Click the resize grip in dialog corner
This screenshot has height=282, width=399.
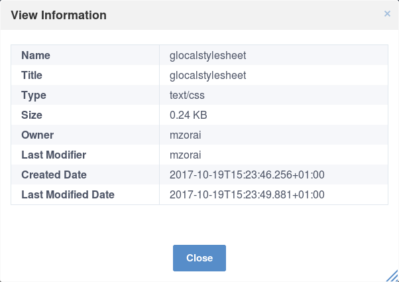(x=392, y=276)
